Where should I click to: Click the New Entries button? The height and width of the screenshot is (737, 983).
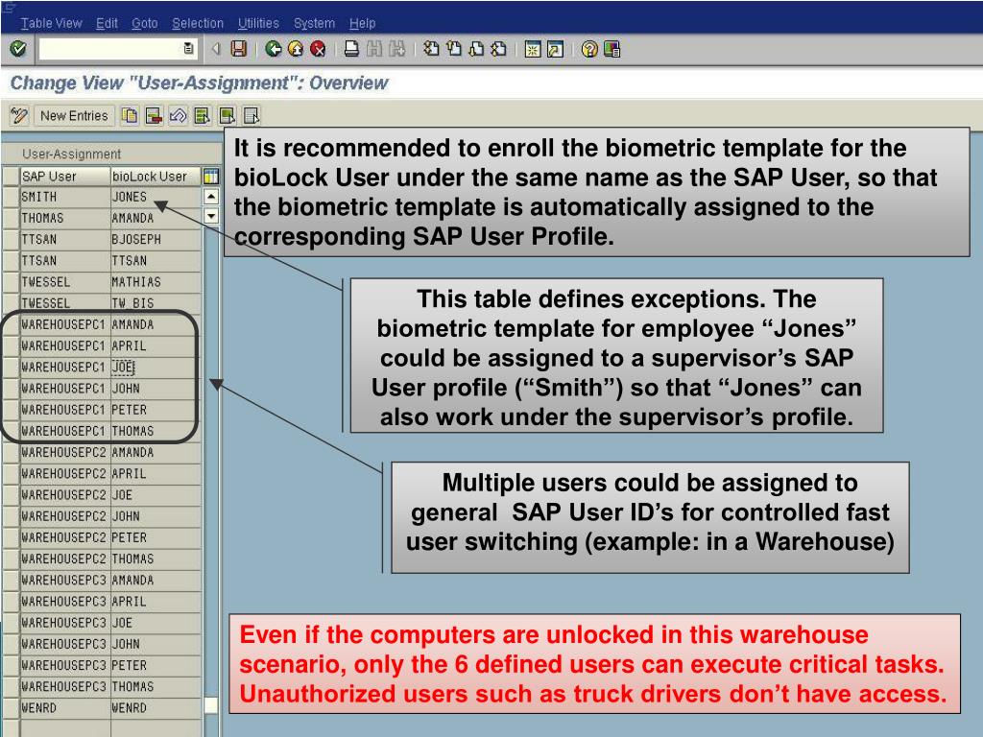click(74, 116)
